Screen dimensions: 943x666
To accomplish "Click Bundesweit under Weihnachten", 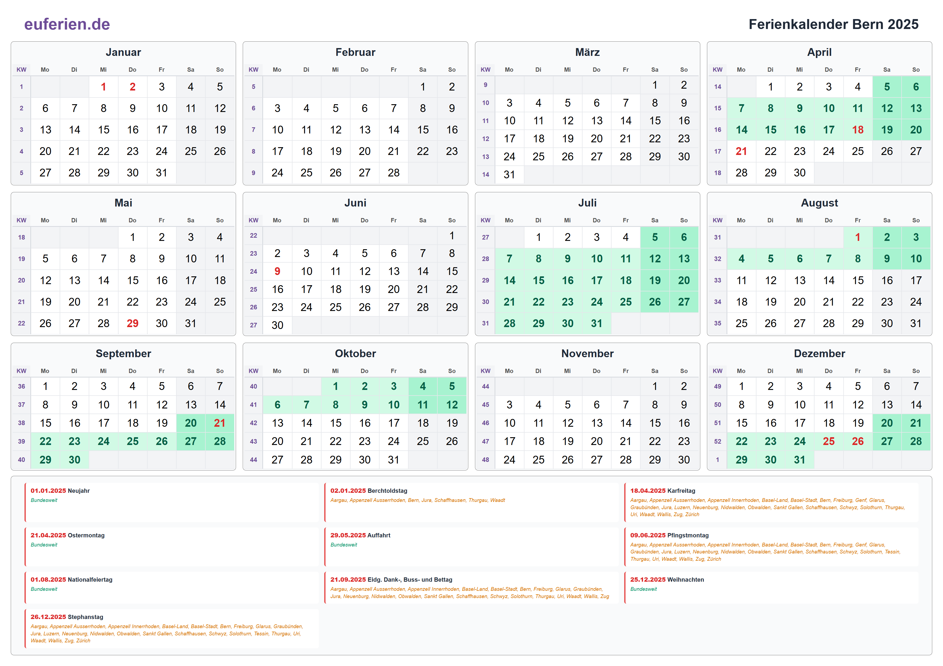I will pyautogui.click(x=644, y=589).
